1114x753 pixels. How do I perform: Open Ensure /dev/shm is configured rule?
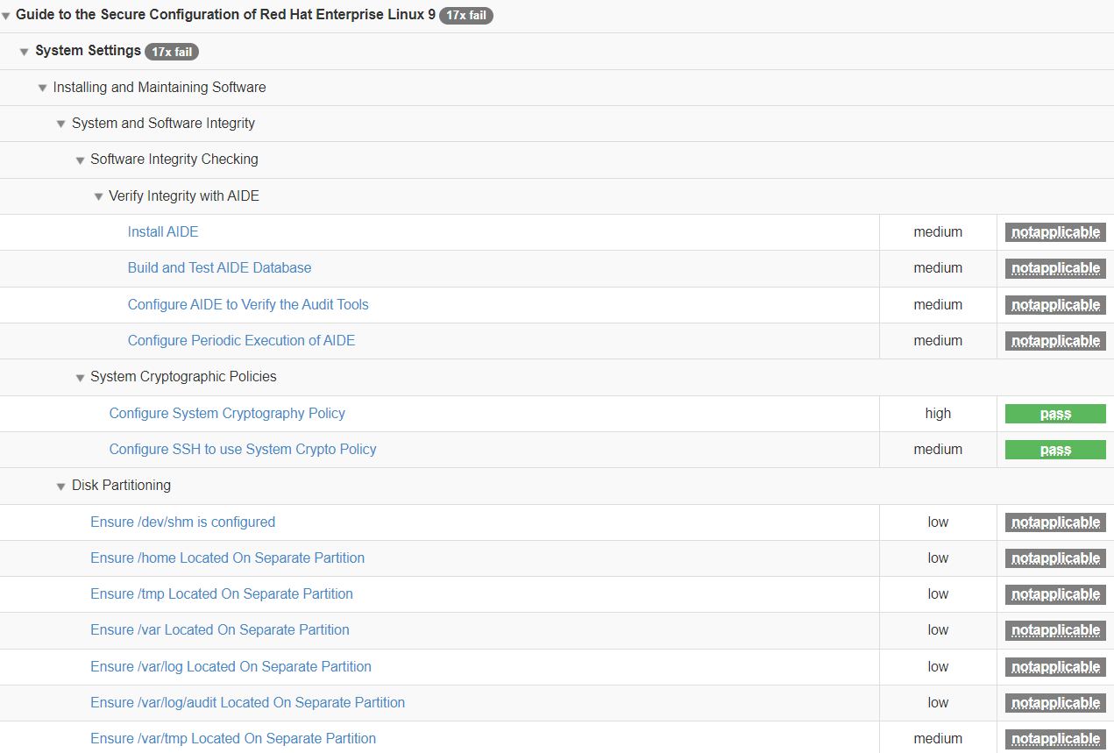coord(182,522)
